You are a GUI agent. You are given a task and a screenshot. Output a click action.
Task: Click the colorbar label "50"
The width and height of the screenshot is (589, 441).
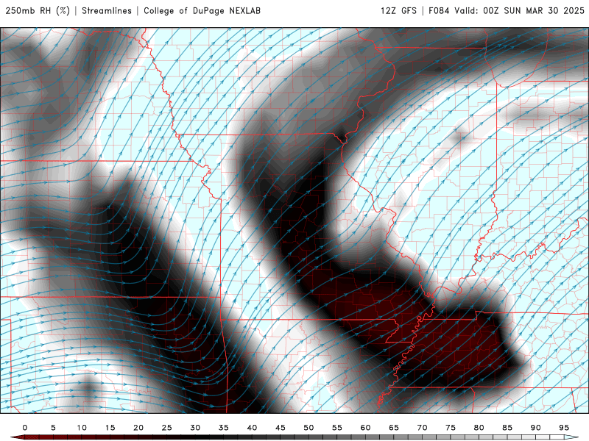click(308, 428)
